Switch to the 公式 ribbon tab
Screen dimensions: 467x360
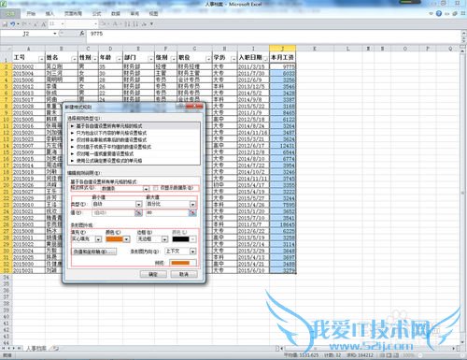(x=97, y=14)
